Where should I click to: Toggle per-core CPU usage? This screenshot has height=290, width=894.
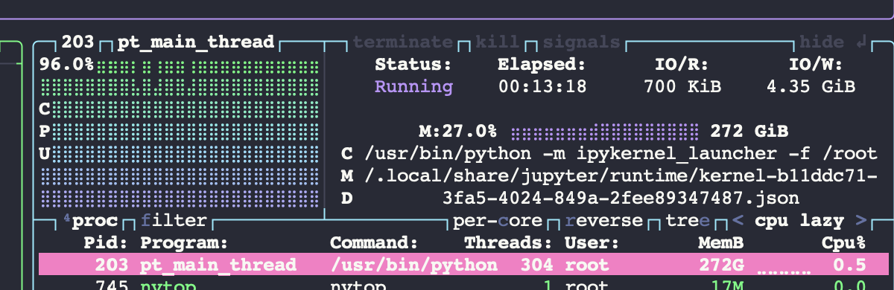click(x=498, y=221)
